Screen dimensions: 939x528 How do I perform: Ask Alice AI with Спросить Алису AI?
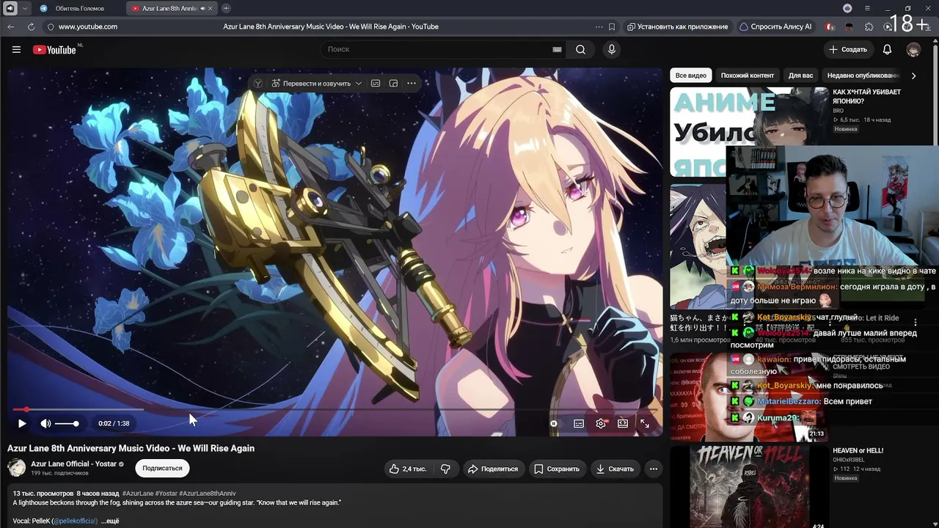tap(776, 26)
